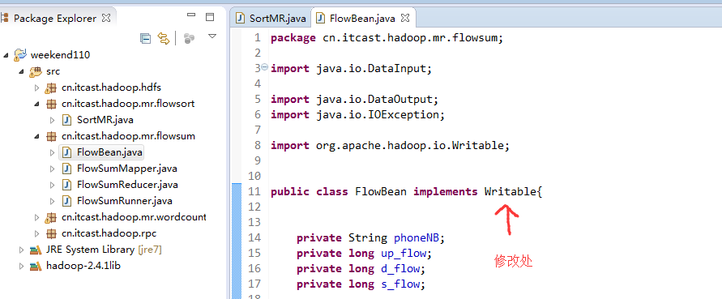Switch to the SortMR.java editor tab
Image resolution: width=722 pixels, height=299 pixels.
pyautogui.click(x=271, y=19)
